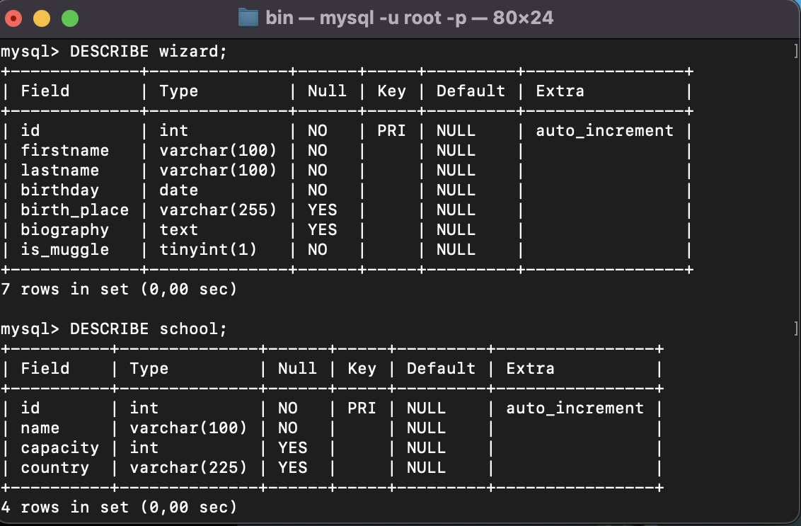Click the 'is_muggle' field row

pyautogui.click(x=346, y=249)
